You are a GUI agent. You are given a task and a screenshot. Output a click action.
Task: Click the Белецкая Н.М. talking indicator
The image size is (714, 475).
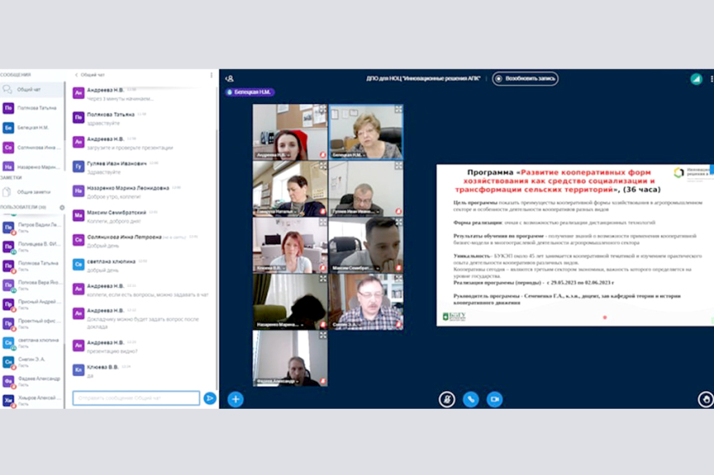pos(249,92)
